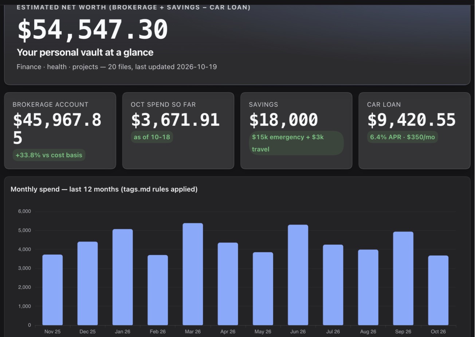Screen dimensions: 475x337
Task: Click the May 26 spend bar
Action: (263, 289)
